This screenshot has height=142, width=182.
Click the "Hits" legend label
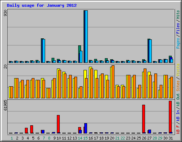178,15
